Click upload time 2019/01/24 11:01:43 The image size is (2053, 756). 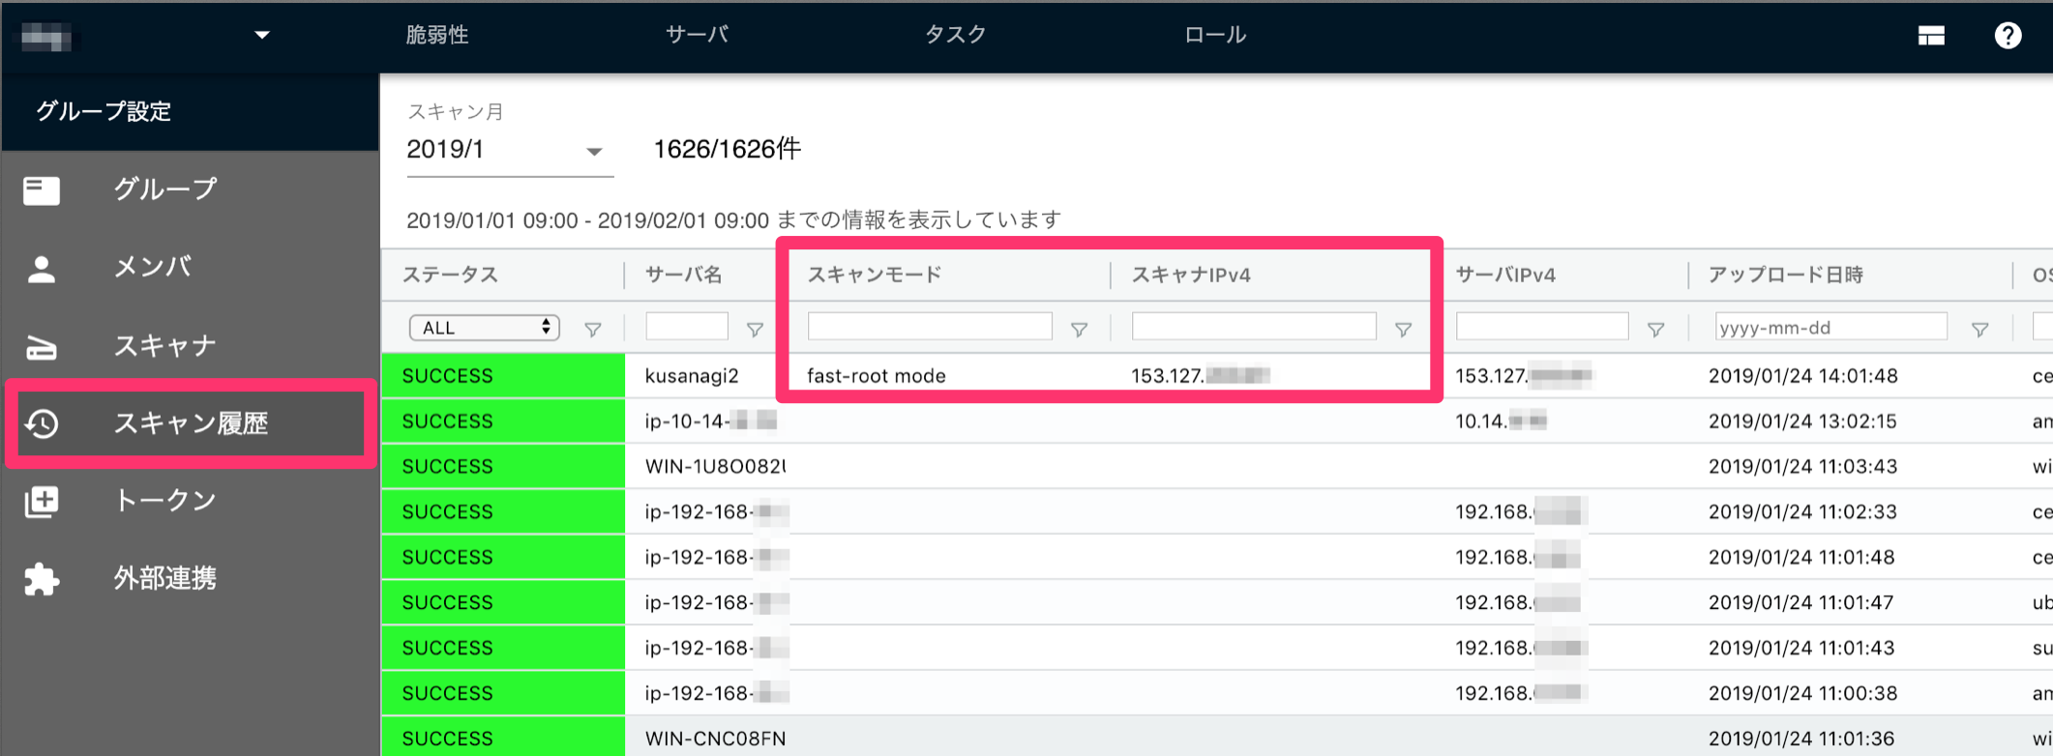(1802, 649)
